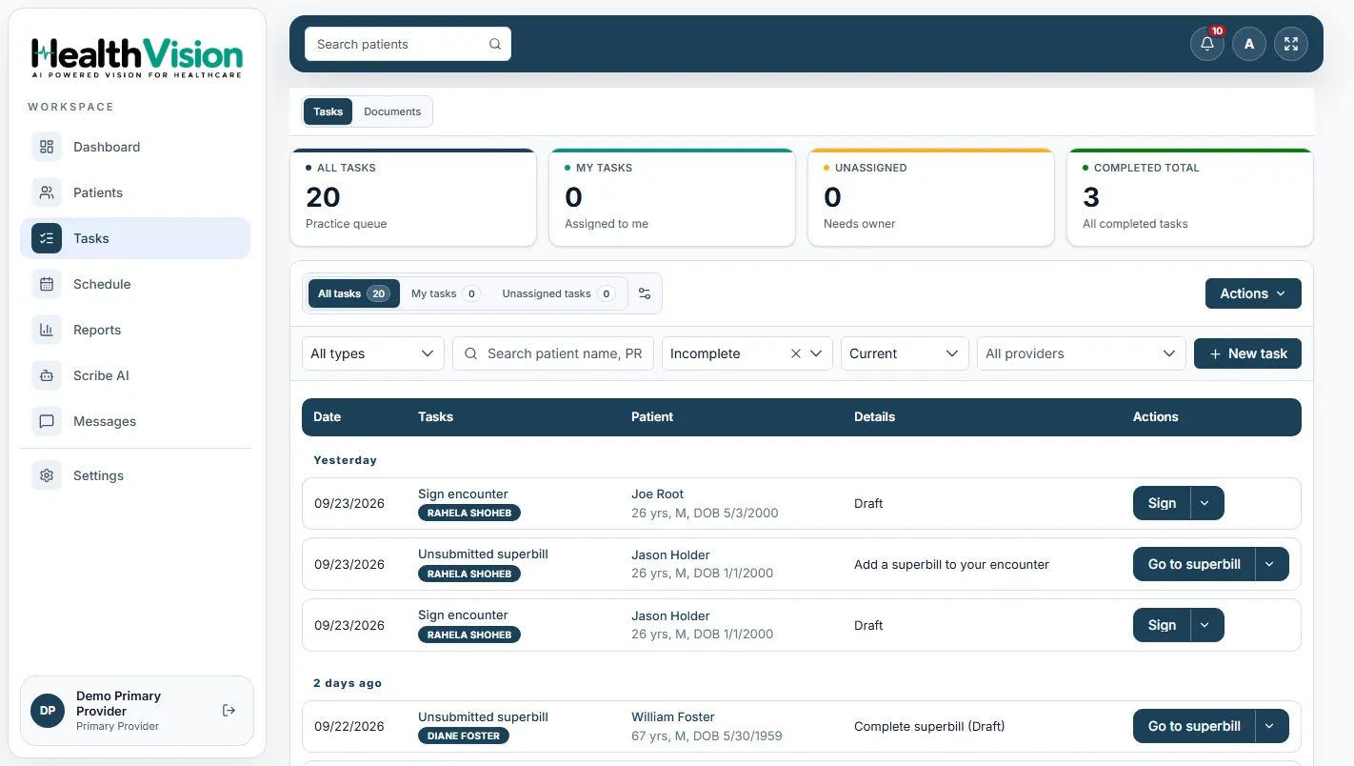The height and width of the screenshot is (766, 1354).
Task: Click the Search patient name task field
Action: 553,353
